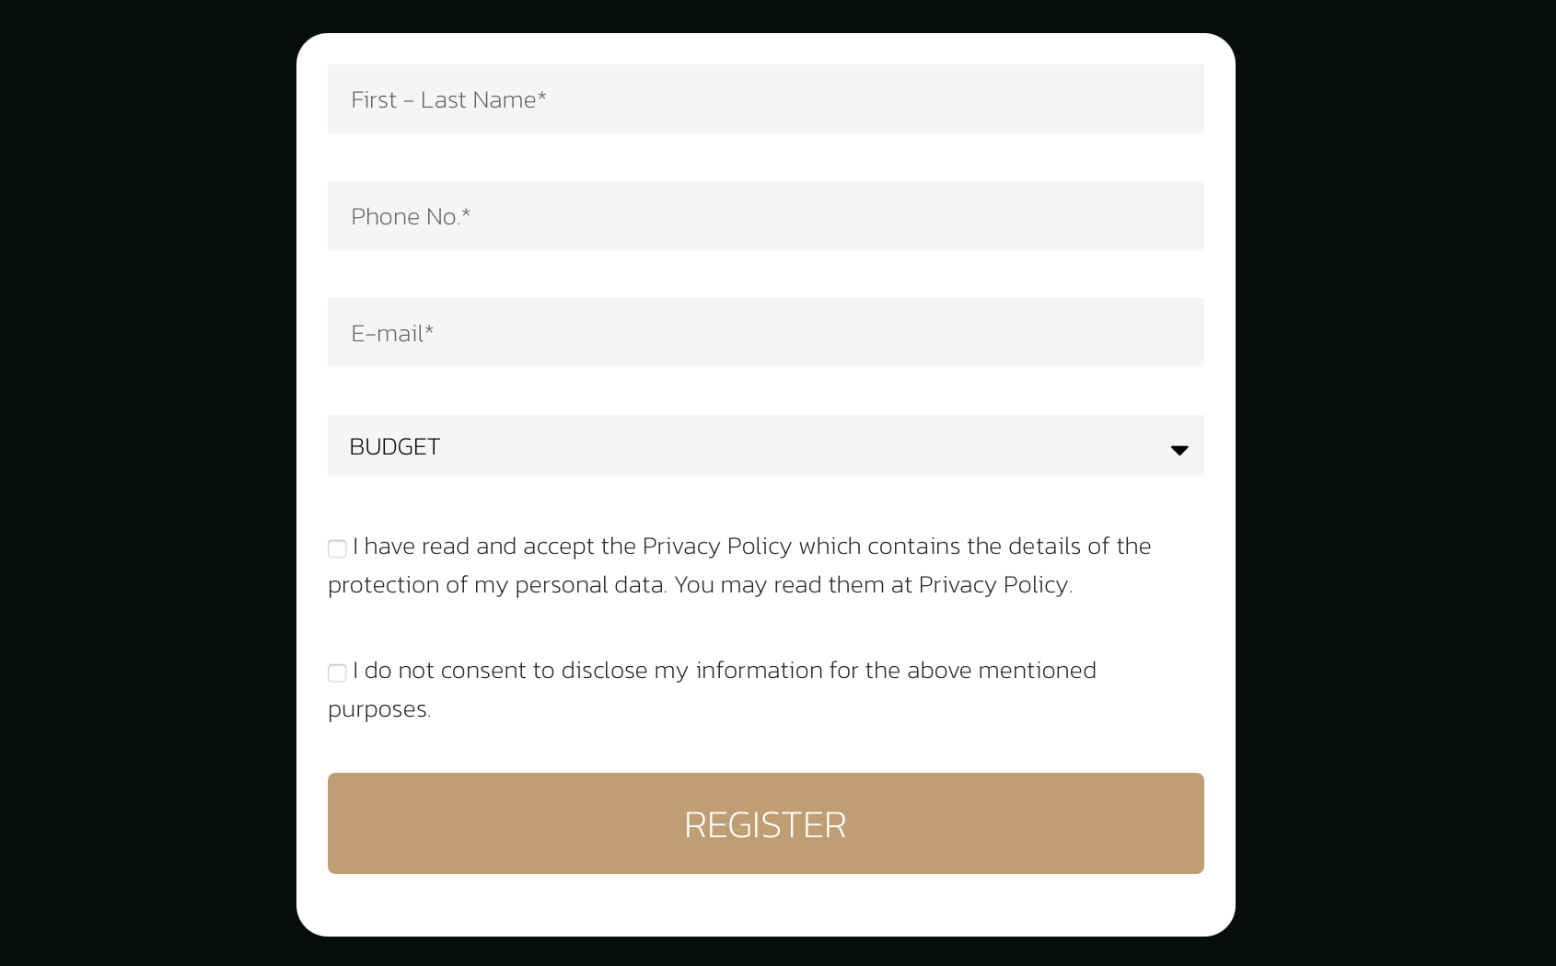Click the REGISTER button

766,823
